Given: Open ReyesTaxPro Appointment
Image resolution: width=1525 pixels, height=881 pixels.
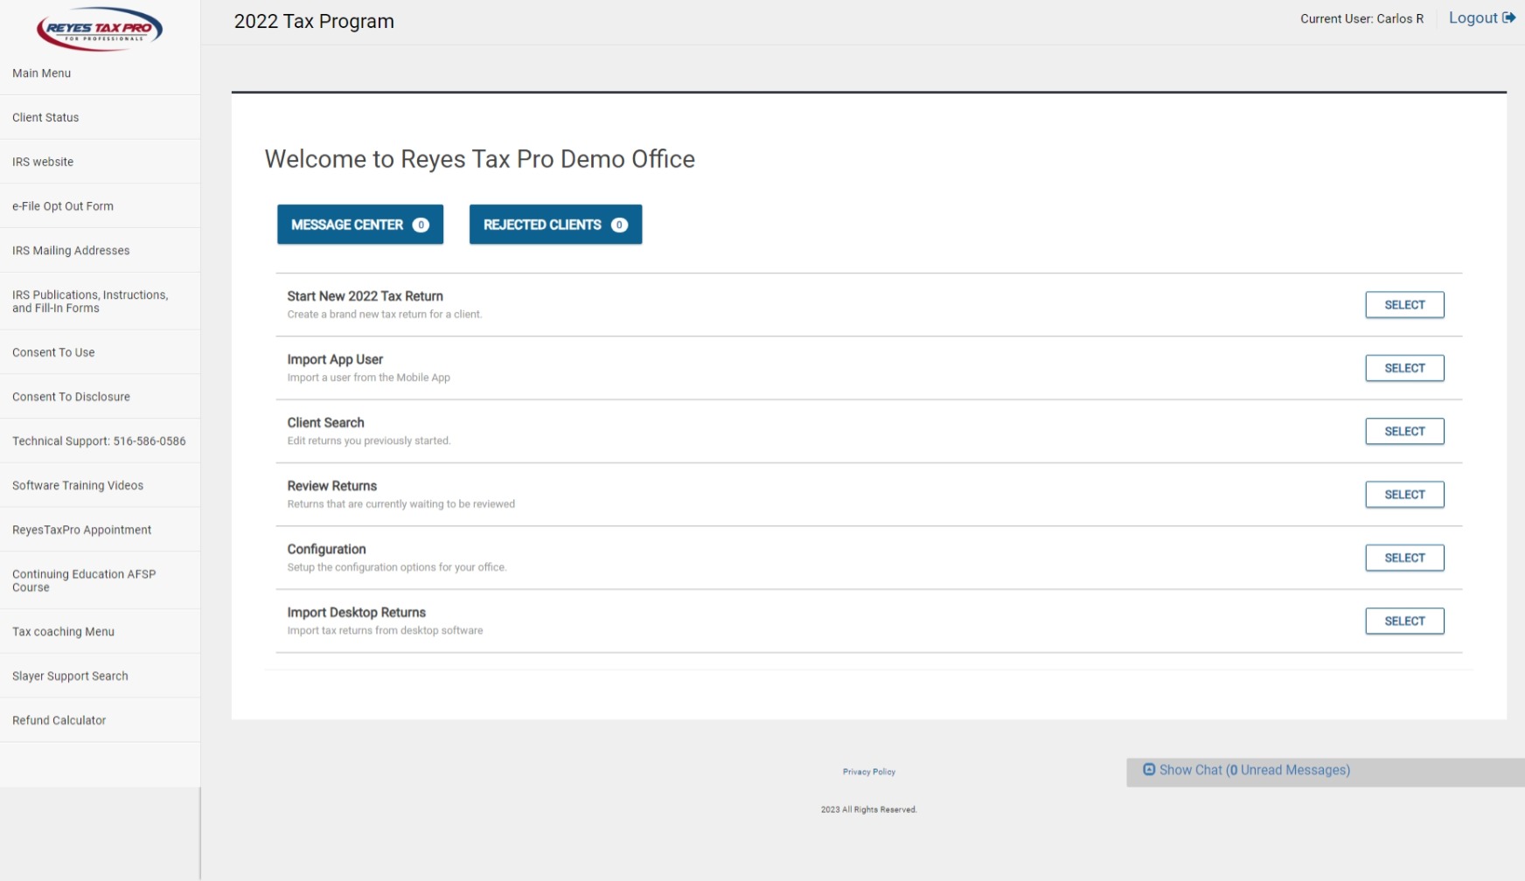Looking at the screenshot, I should click(x=100, y=530).
